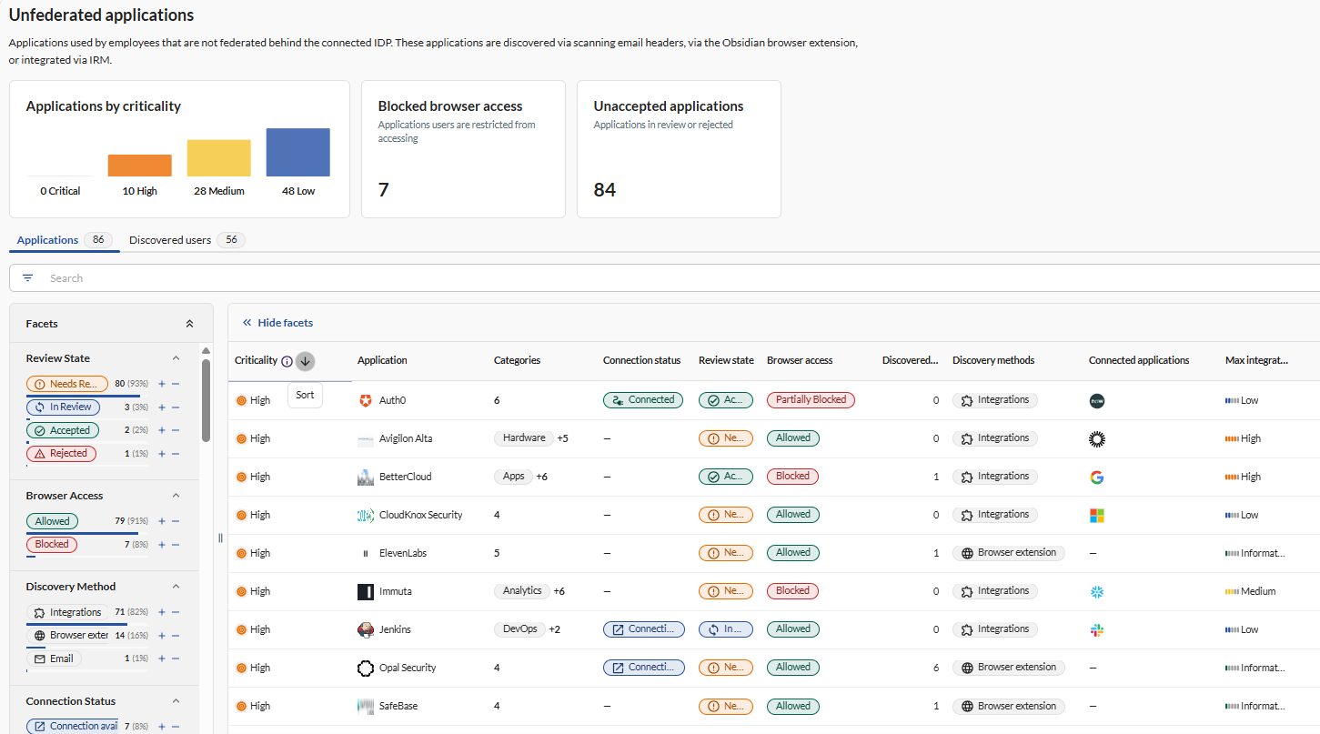Collapse the Browser Access facet section
The height and width of the screenshot is (734, 1320).
point(176,496)
